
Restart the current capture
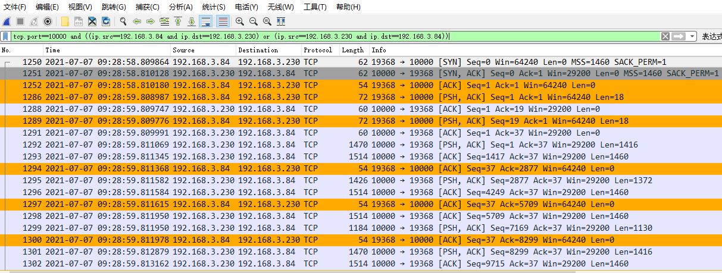pyautogui.click(x=34, y=21)
